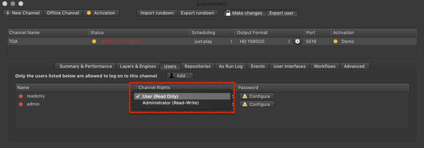Image resolution: width=424 pixels, height=148 pixels.
Task: Select the admin user row
Action: 212,104
